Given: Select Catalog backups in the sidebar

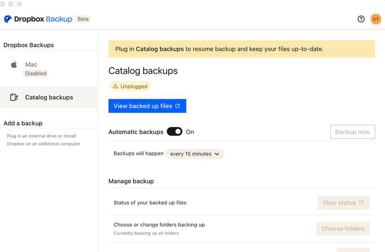Looking at the screenshot, I should 49,97.
